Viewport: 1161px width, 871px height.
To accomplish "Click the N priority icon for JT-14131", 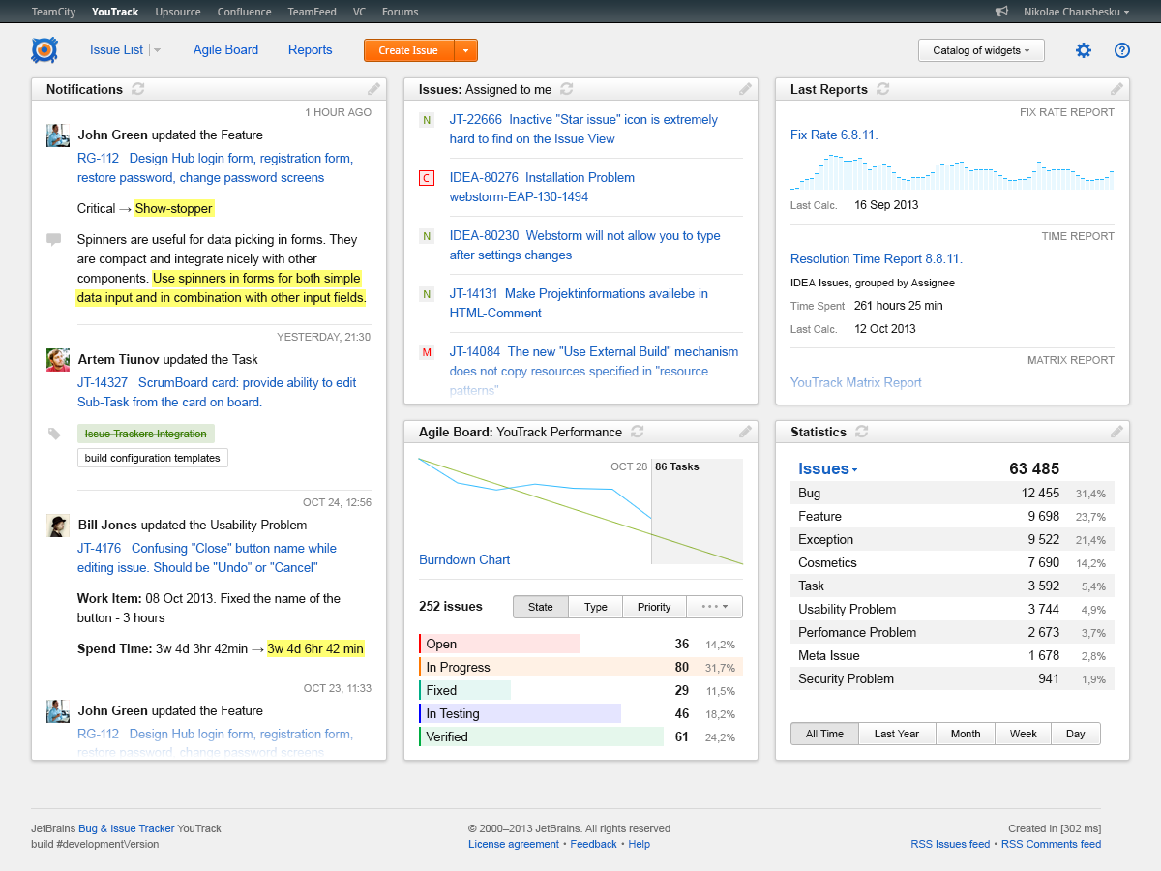I will point(427,294).
